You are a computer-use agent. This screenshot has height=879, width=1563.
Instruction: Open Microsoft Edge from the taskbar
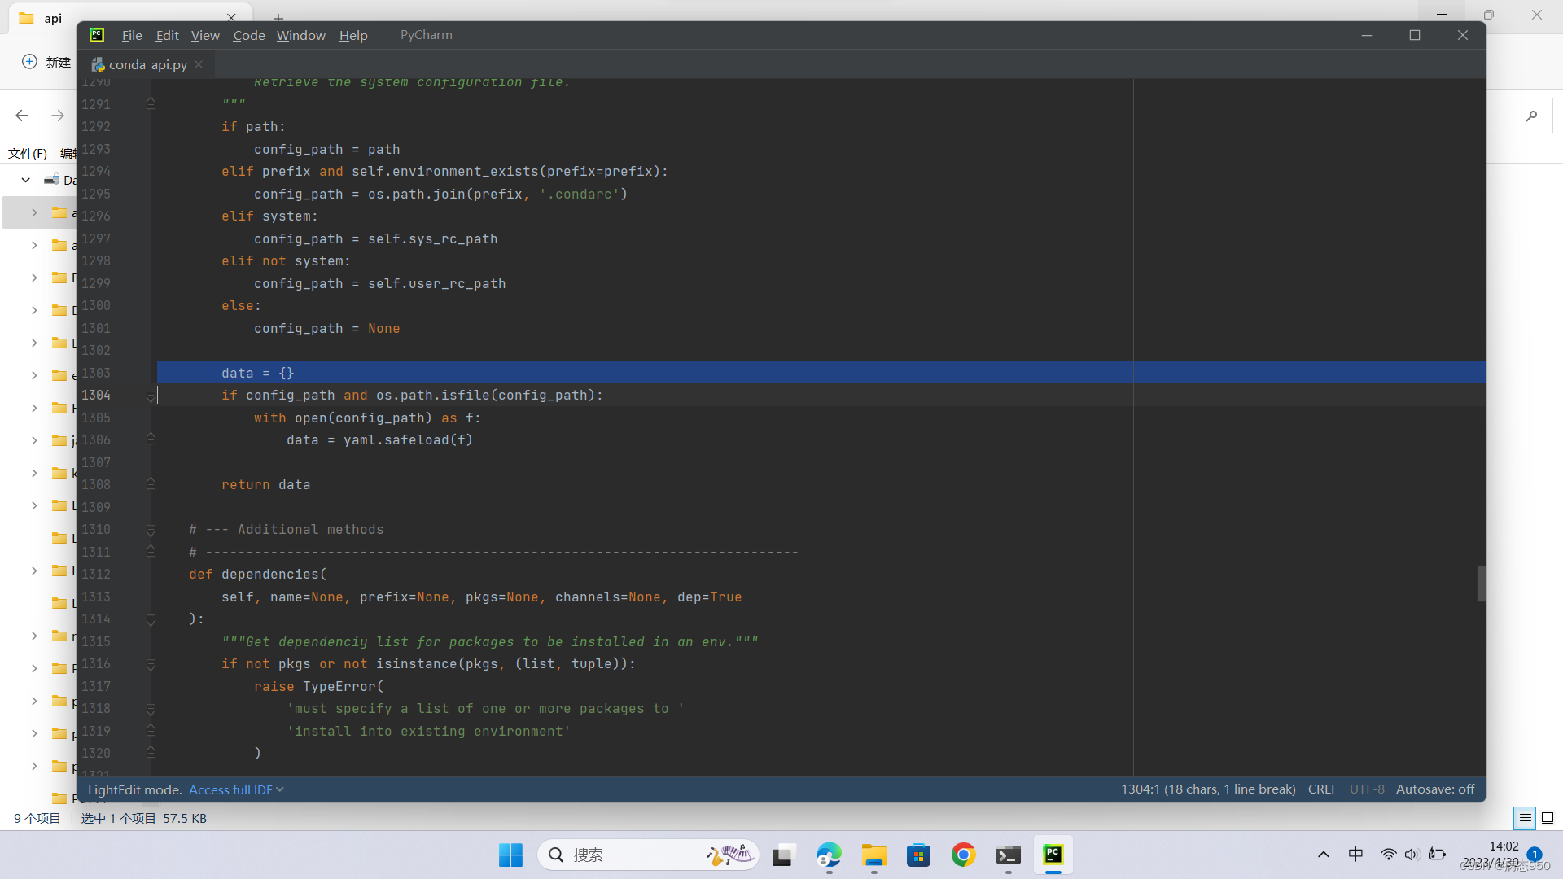click(x=829, y=855)
